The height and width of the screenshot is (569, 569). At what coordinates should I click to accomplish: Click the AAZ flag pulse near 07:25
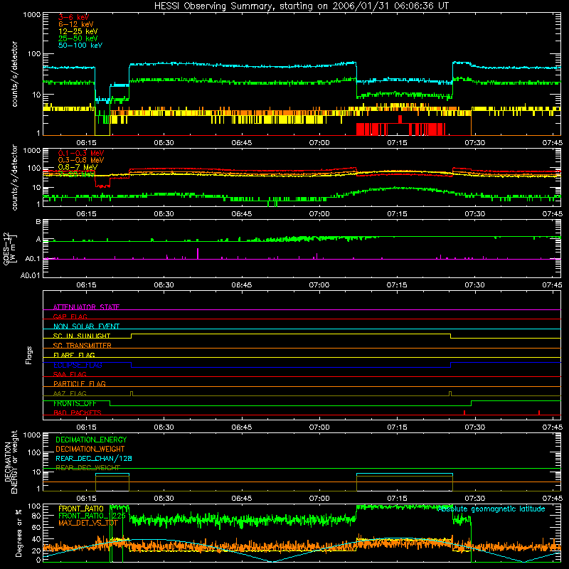[x=450, y=393]
